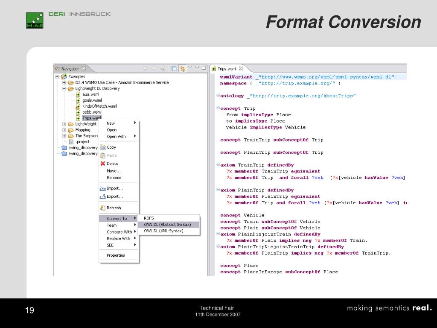Collapse the Examples project node
This screenshot has width=437, height=328.
click(57, 76)
